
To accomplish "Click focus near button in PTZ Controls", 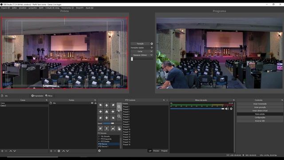I will pos(106,128).
